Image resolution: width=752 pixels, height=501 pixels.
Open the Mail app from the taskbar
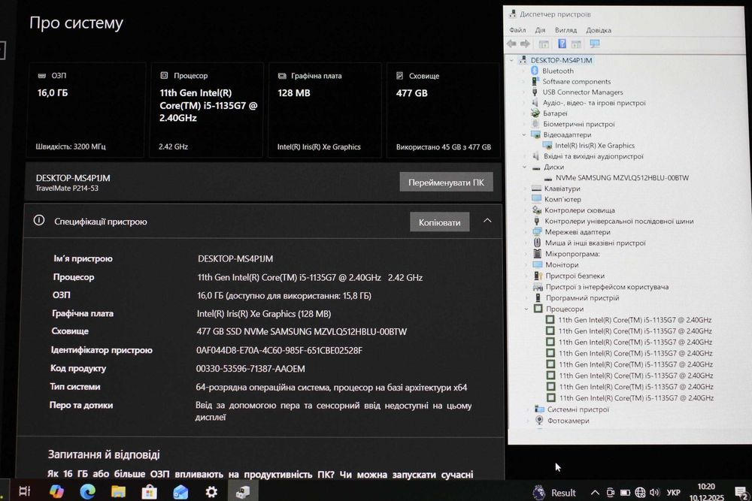180,491
